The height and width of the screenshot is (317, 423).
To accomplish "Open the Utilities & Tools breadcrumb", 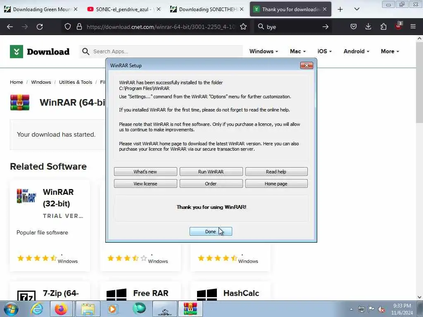I will pos(76,82).
